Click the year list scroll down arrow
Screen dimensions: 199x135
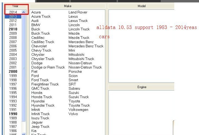(x=24, y=134)
